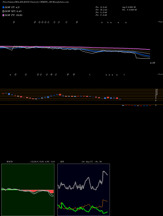Screen dimensions: 163x216
Task: Click the '<Tops' axis label
Action: point(160,22)
